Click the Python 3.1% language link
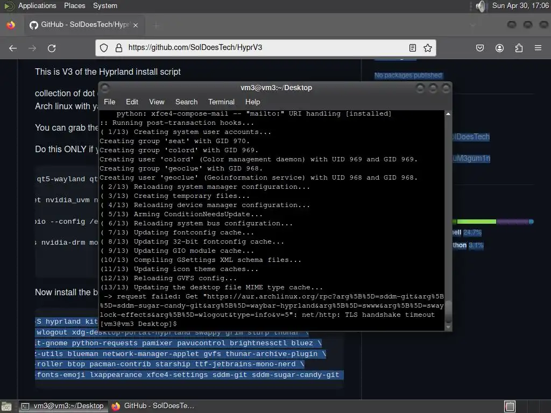 468,245
